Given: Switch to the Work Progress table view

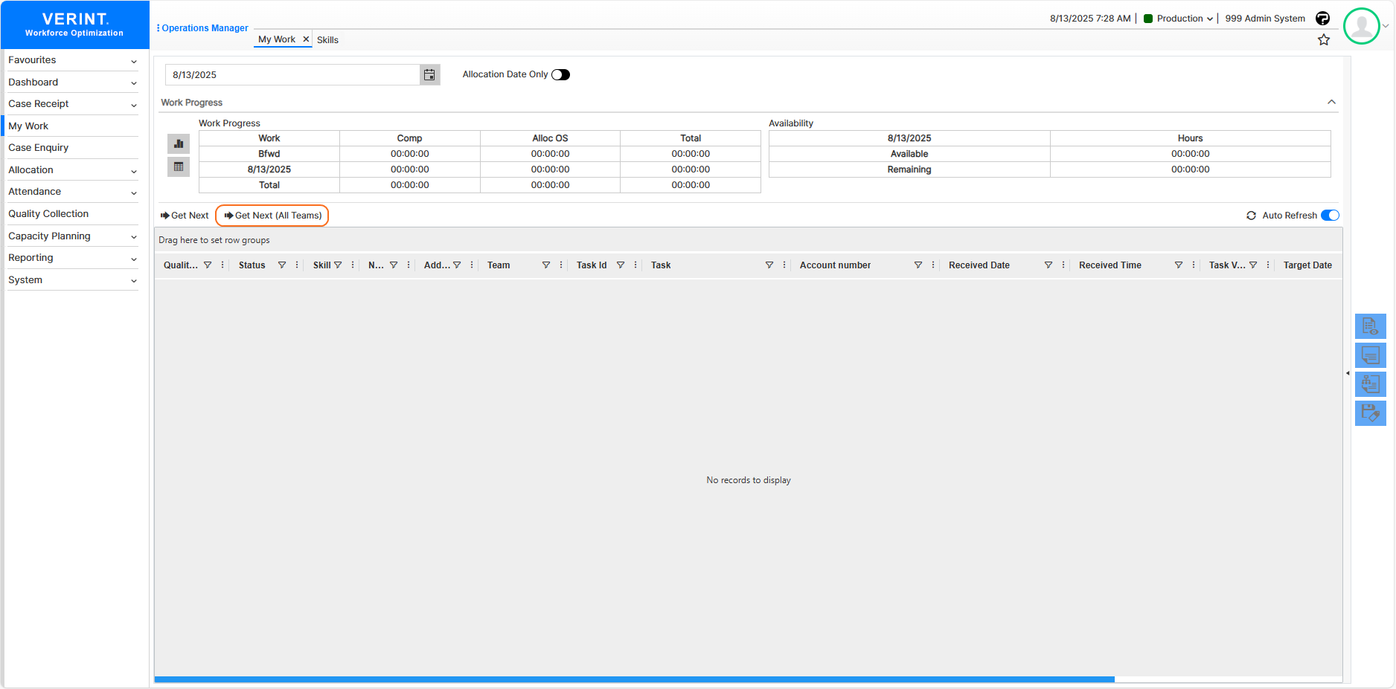Looking at the screenshot, I should tap(179, 167).
